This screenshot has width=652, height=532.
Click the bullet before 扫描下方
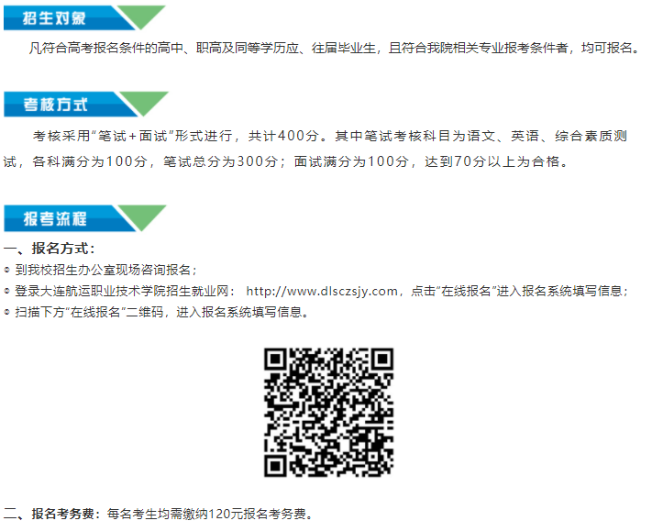(x=6, y=312)
